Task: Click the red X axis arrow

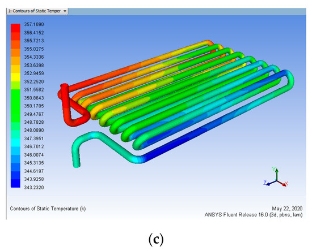Action: tap(283, 183)
